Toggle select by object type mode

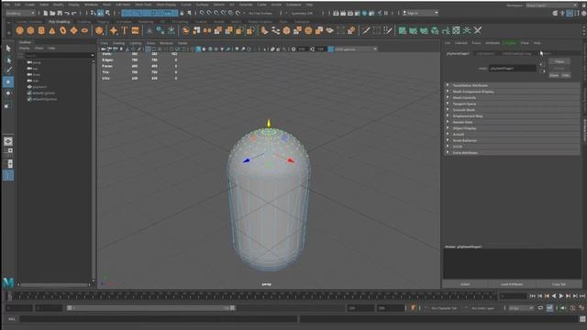point(100,13)
